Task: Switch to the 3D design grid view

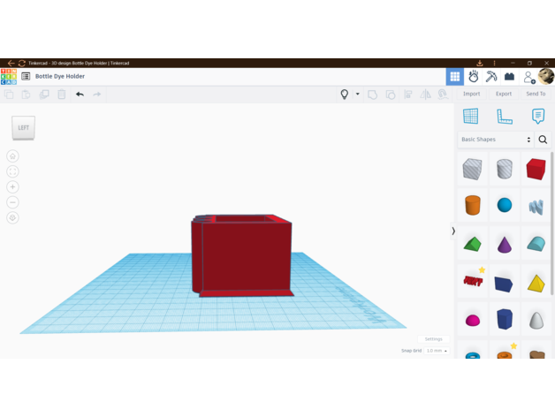Action: [455, 77]
